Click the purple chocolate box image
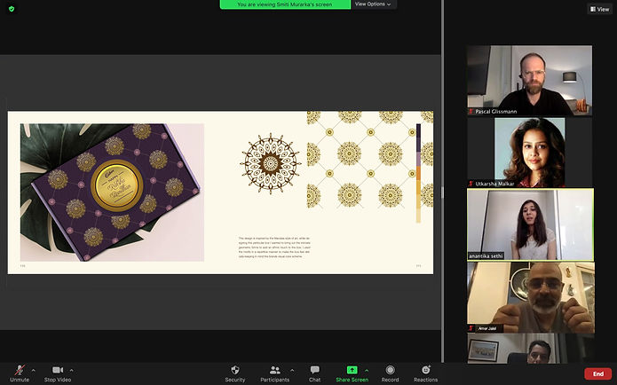 tap(112, 192)
